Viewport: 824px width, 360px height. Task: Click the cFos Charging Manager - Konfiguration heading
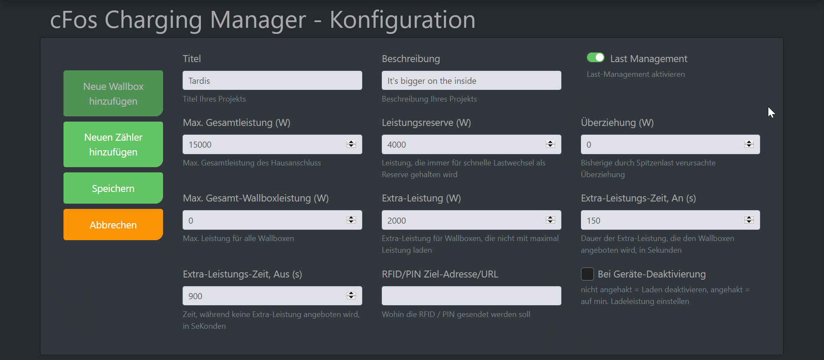(263, 20)
